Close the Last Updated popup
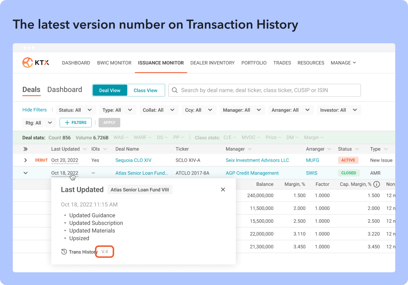Screen dimensions: 408x285 [x=223, y=190]
